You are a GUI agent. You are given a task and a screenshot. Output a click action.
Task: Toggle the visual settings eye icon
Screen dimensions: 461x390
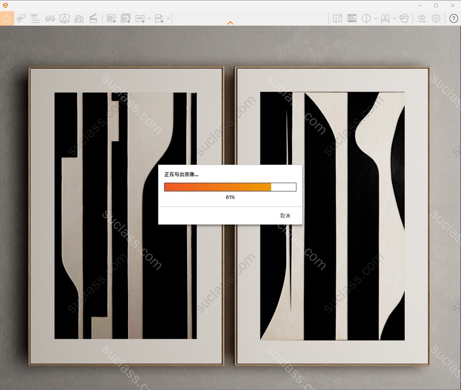point(421,18)
